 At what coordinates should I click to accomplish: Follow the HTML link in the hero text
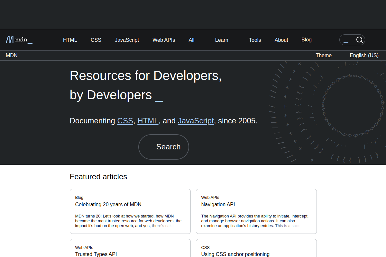point(148,121)
